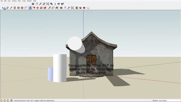Select Pan hand in the lower main toolbar

pyautogui.click(x=65, y=8)
